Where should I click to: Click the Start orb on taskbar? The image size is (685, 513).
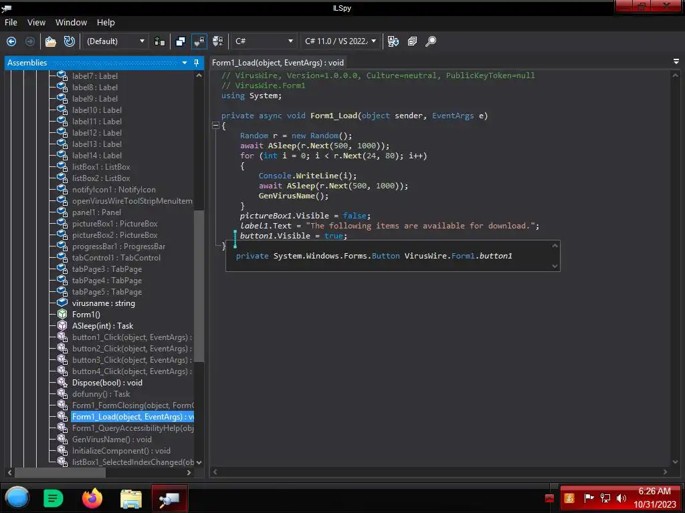coord(17,498)
